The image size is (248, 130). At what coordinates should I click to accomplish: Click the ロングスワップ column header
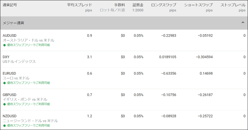(164, 5)
